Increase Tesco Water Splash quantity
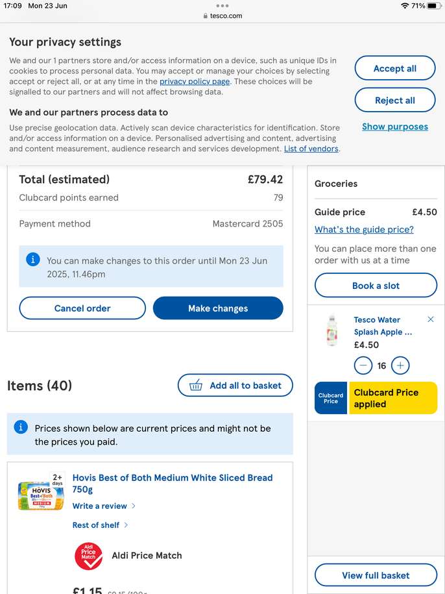The image size is (445, 594). [x=401, y=365]
